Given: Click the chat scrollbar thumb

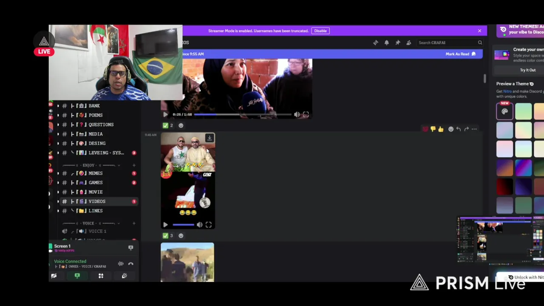Looking at the screenshot, I should [484, 79].
